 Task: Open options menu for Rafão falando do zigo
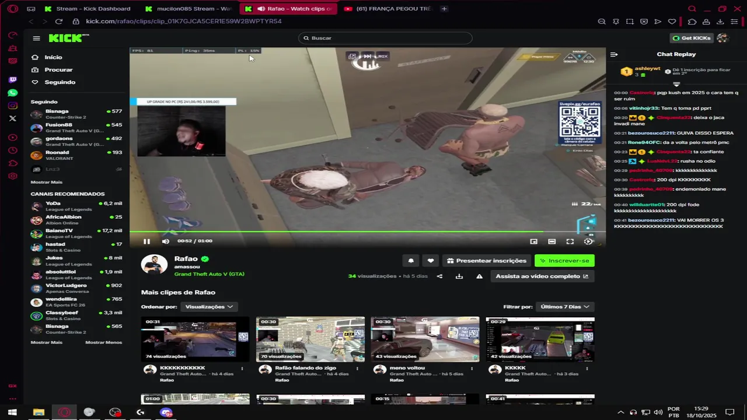357,369
